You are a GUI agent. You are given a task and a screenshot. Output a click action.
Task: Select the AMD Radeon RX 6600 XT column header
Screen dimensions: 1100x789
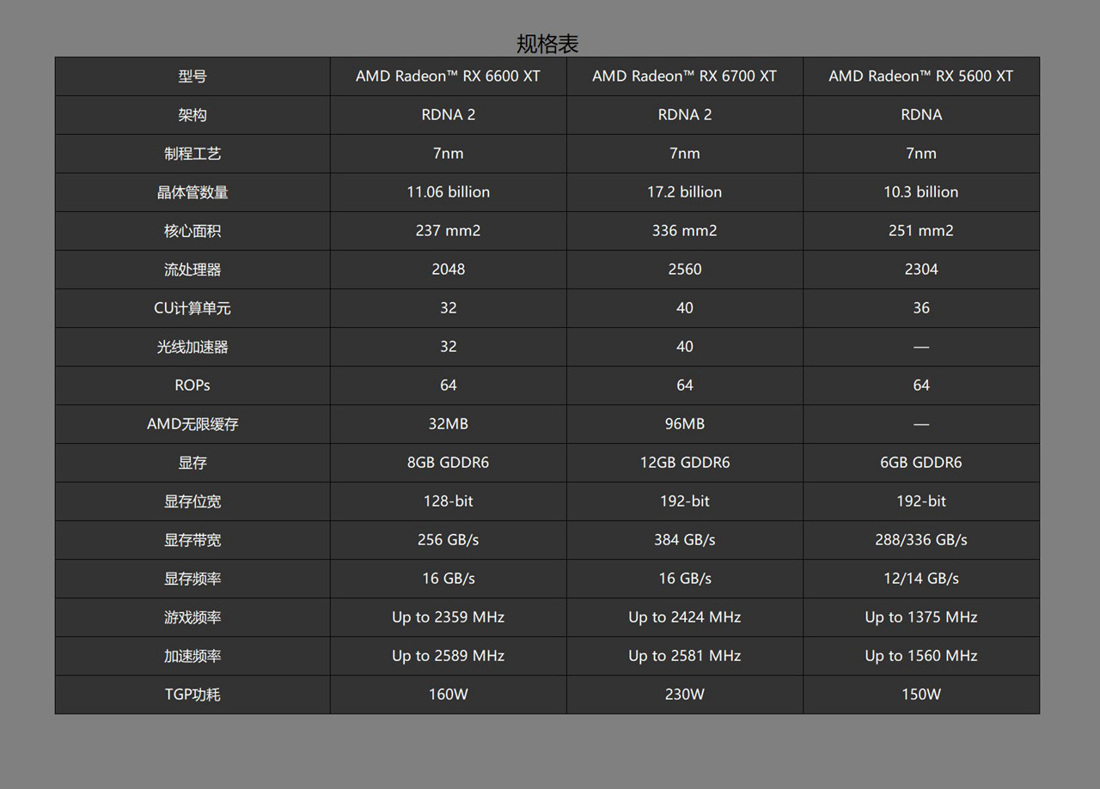coord(448,76)
